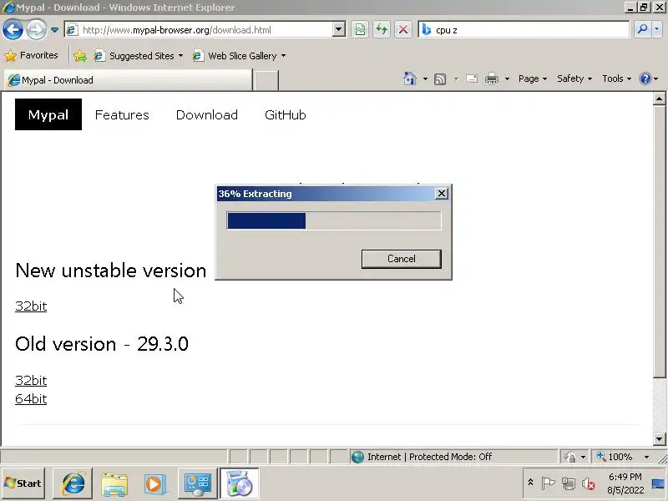Click Add to Favorites Bar icon

click(80, 56)
